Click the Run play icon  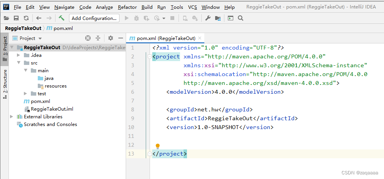(x=126, y=18)
